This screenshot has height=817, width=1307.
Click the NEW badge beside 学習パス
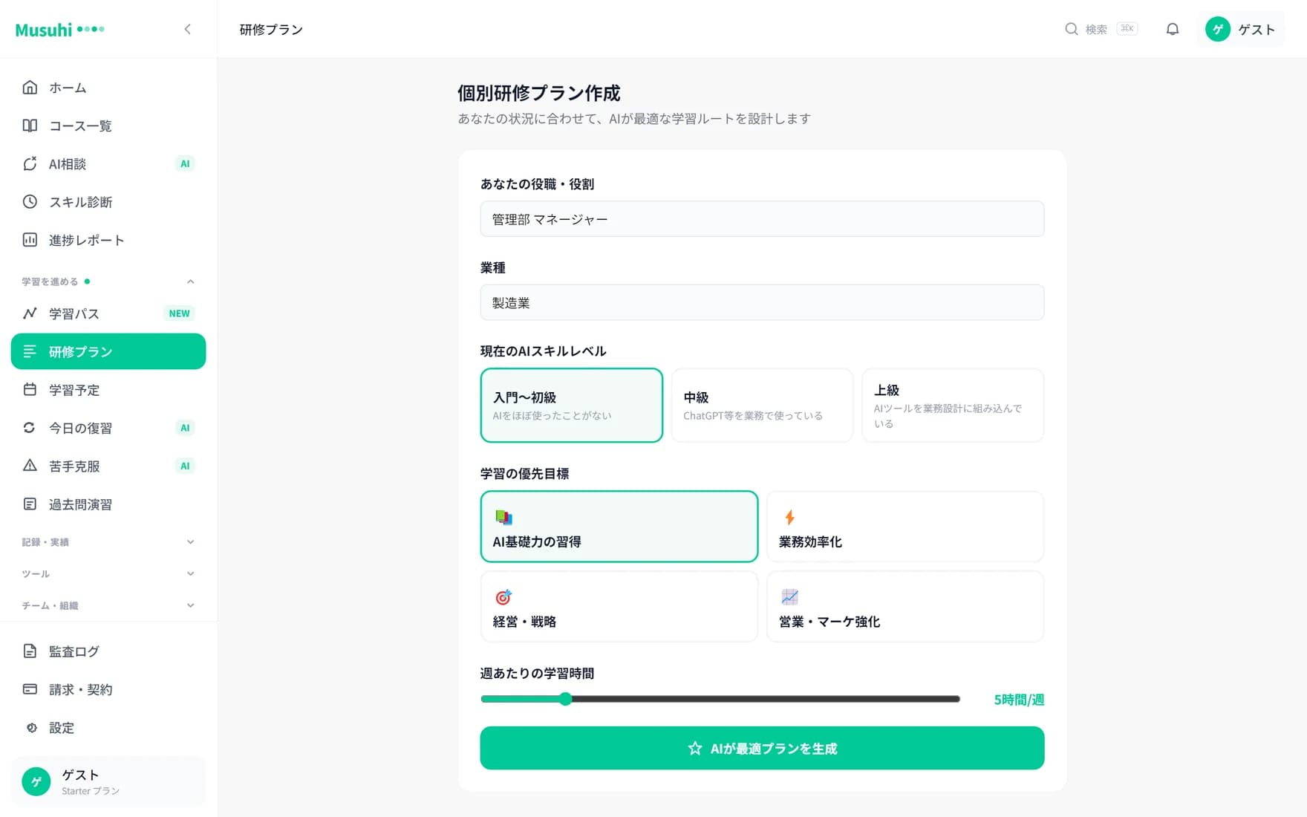pyautogui.click(x=179, y=313)
